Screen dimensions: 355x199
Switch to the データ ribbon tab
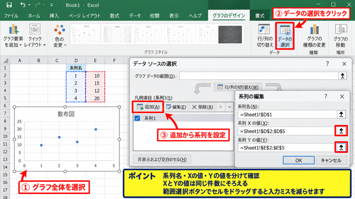coord(135,16)
